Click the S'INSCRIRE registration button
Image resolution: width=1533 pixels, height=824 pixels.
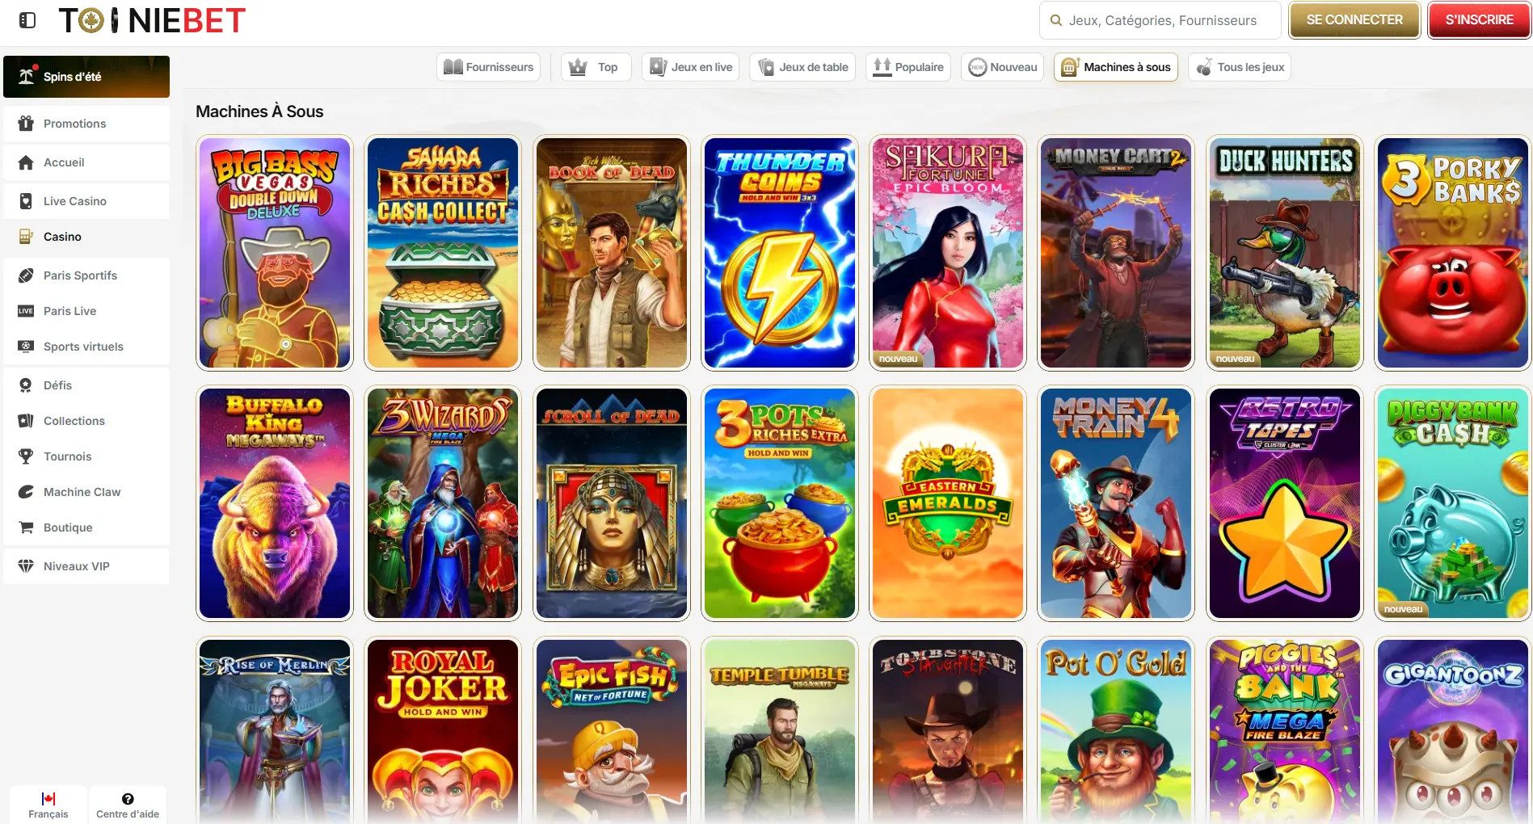1479,20
